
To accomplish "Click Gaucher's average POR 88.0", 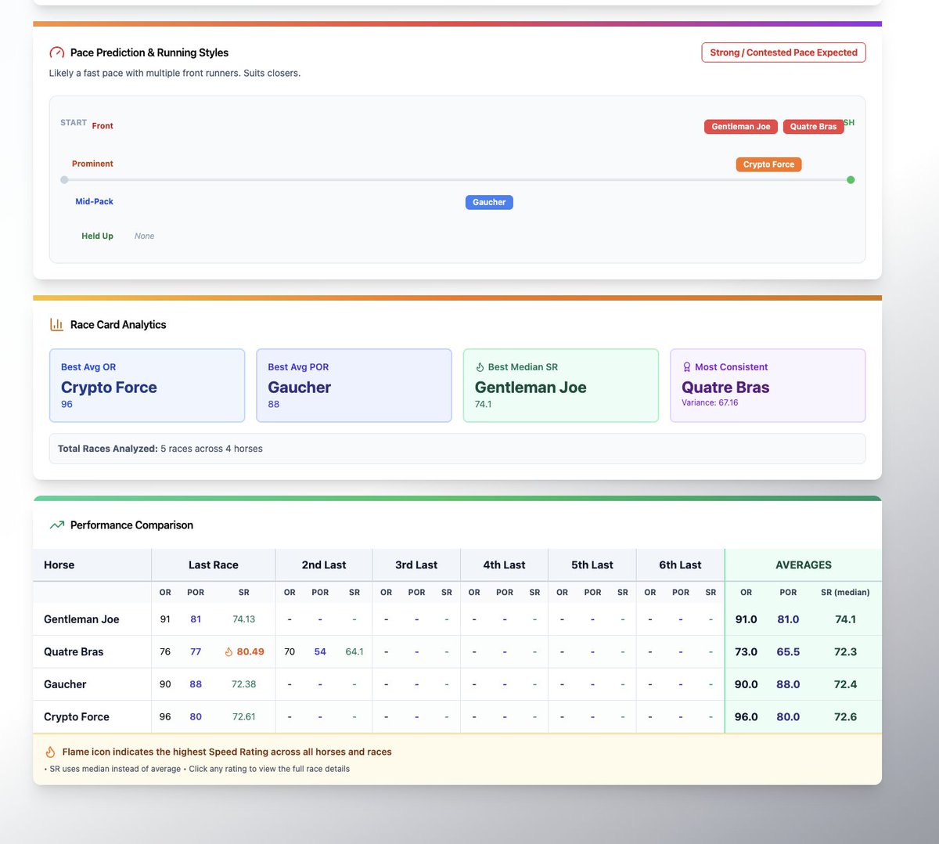I will tap(788, 684).
